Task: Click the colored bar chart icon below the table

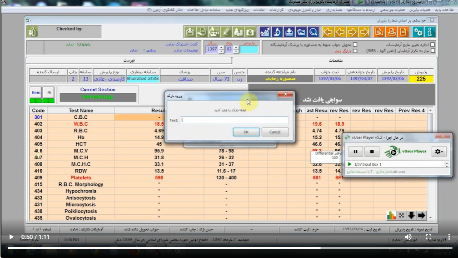Action: pos(391,215)
